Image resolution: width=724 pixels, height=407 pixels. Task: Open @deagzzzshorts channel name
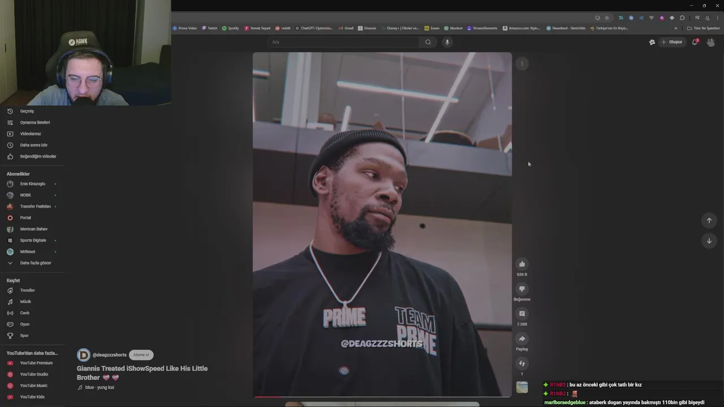[x=109, y=355]
